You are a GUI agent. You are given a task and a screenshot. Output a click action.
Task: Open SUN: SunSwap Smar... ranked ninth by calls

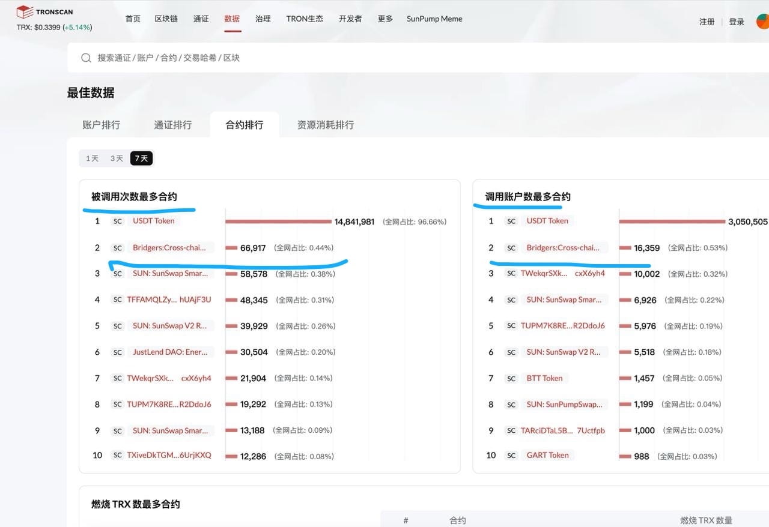pyautogui.click(x=171, y=431)
